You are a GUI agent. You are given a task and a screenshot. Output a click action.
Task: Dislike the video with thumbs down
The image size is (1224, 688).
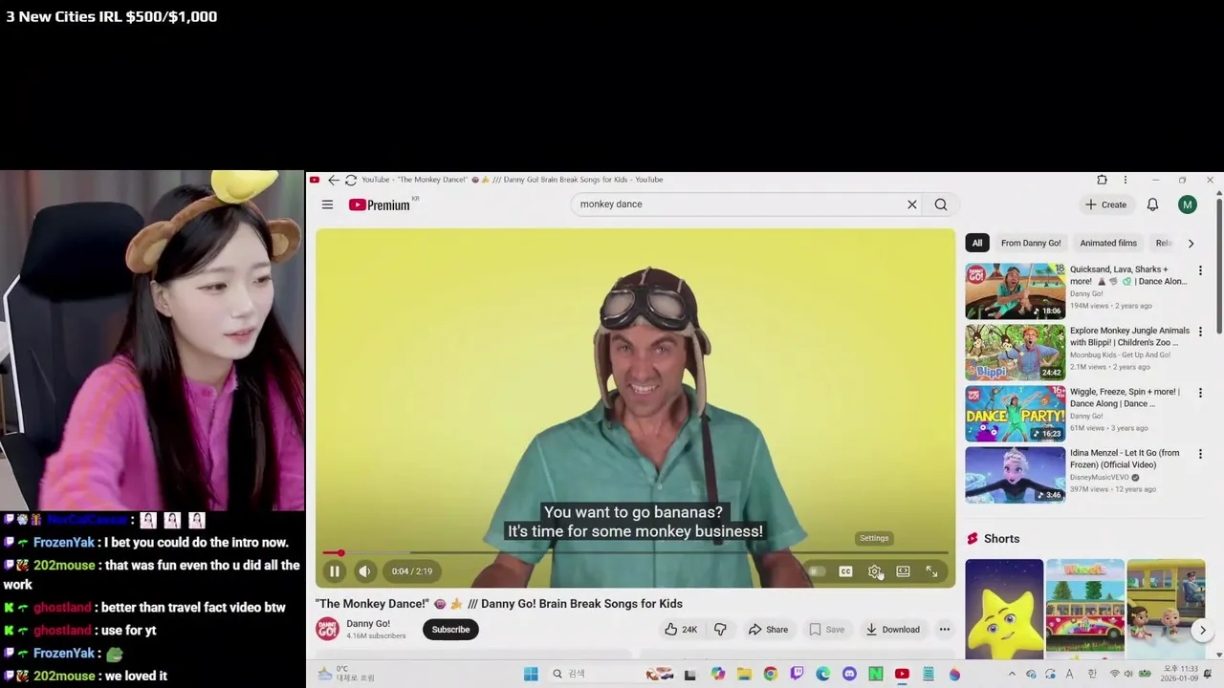point(720,630)
